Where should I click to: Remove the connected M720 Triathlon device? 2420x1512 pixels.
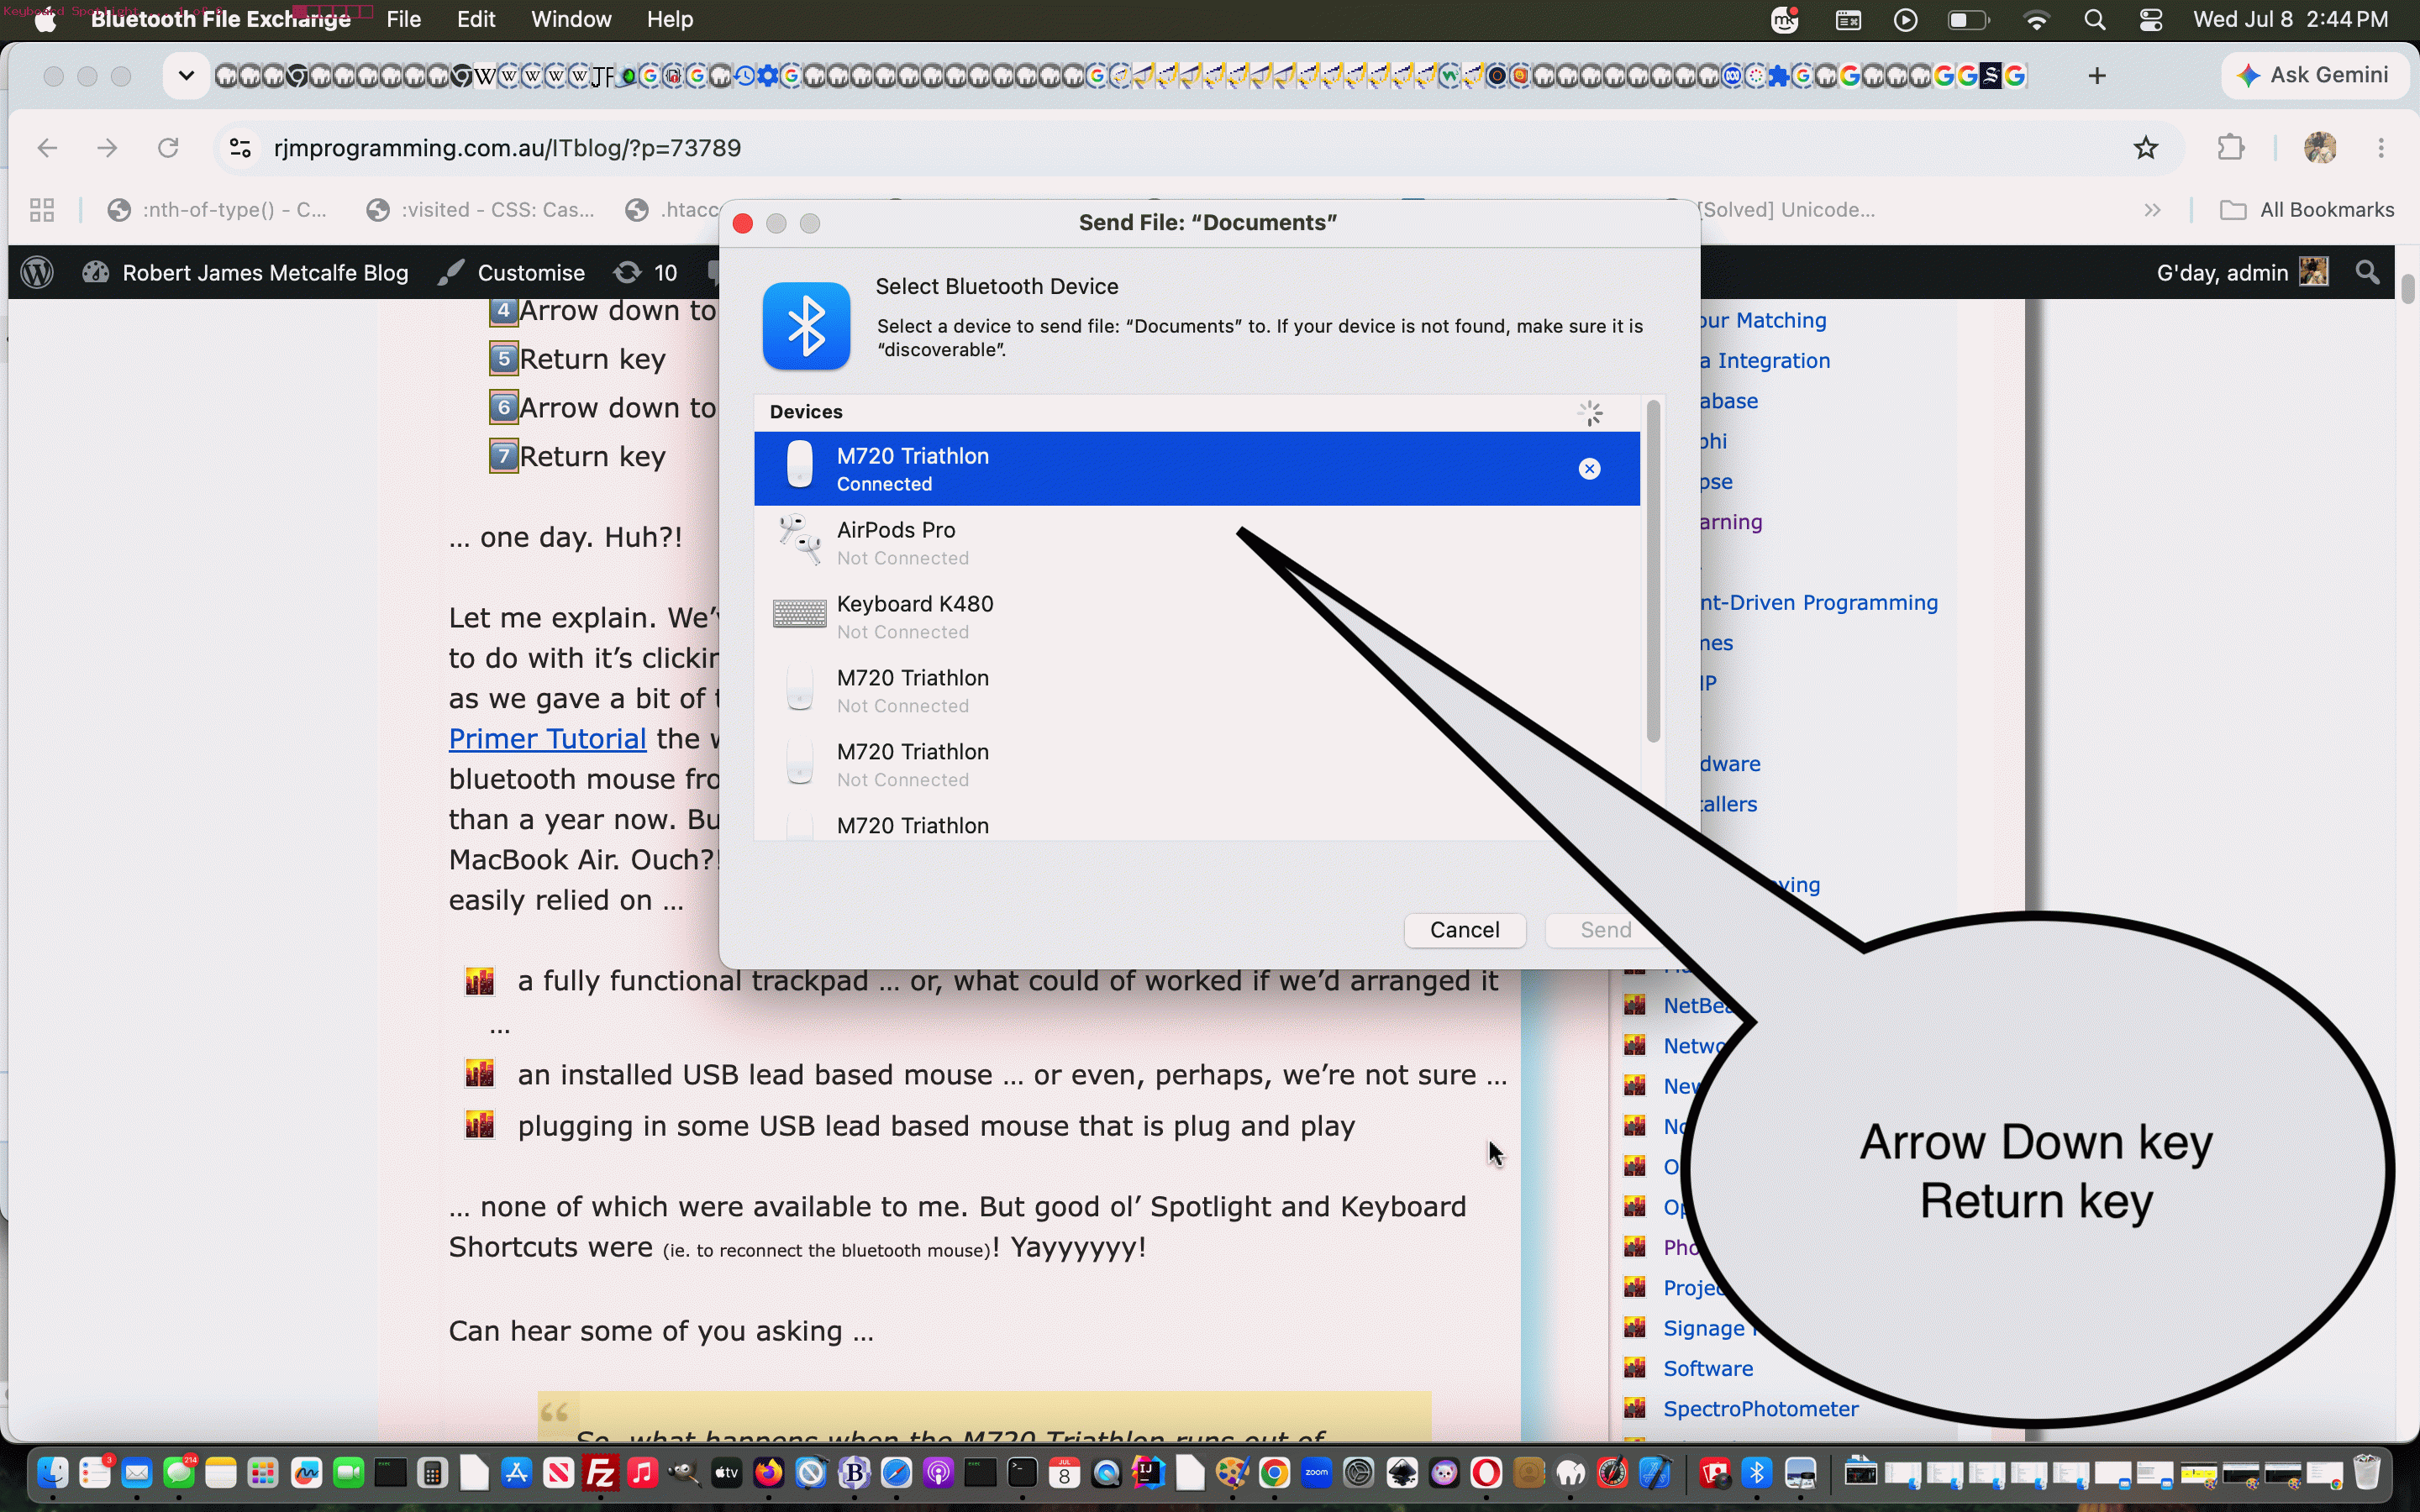point(1589,469)
